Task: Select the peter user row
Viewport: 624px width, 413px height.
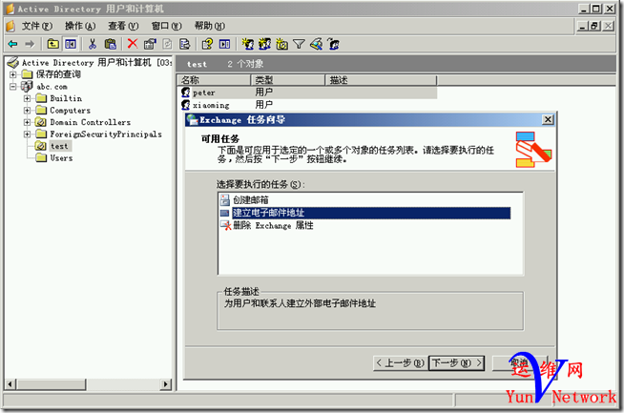Action: 309,93
